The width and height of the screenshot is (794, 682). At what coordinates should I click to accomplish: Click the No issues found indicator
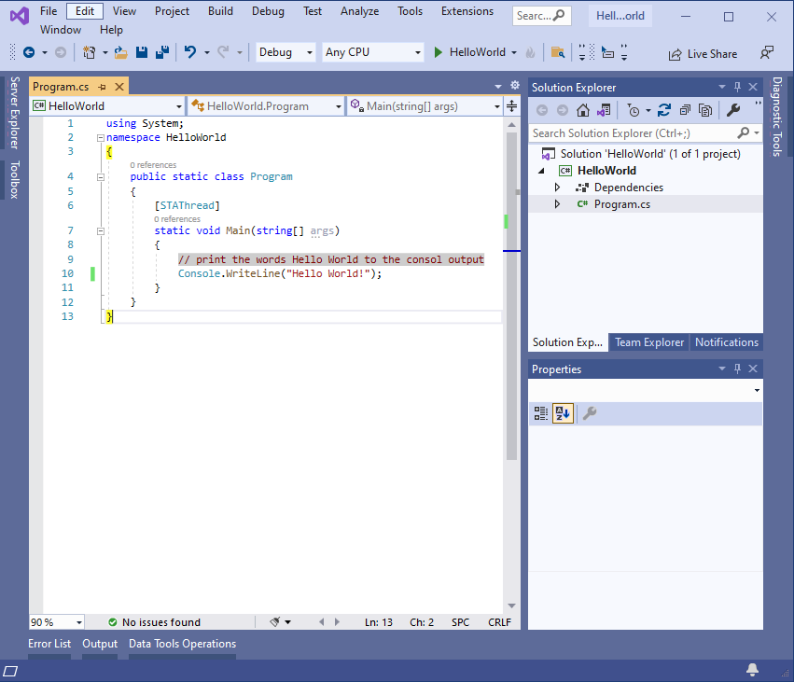(155, 621)
